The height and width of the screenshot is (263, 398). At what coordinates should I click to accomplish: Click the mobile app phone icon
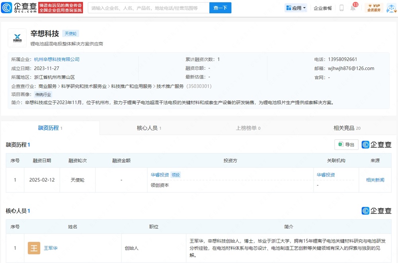pyautogui.click(x=341, y=8)
